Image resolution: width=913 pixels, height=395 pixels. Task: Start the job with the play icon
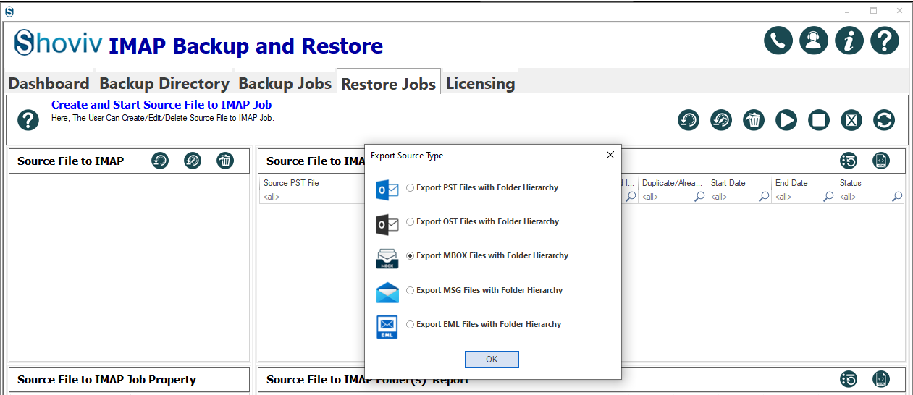[786, 120]
